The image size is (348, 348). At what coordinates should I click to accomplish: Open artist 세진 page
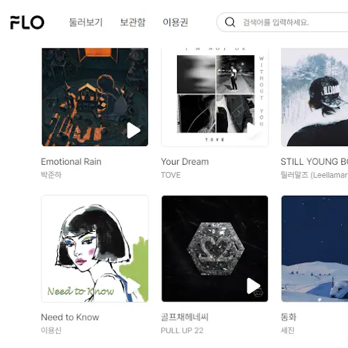click(x=287, y=330)
